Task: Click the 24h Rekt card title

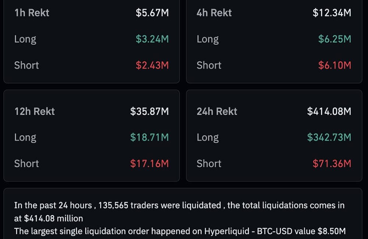Action: tap(217, 111)
